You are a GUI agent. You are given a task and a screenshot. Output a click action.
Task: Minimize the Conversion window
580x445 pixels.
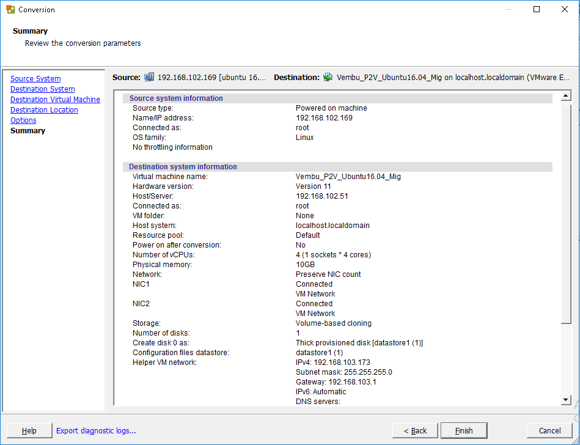509,9
